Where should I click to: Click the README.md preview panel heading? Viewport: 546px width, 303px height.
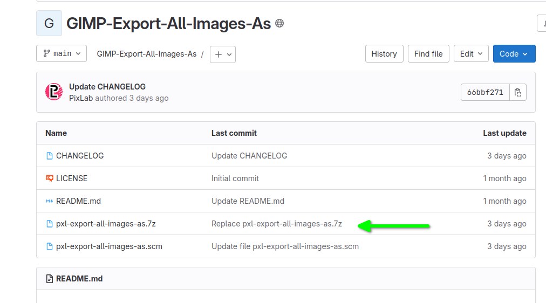pyautogui.click(x=79, y=279)
